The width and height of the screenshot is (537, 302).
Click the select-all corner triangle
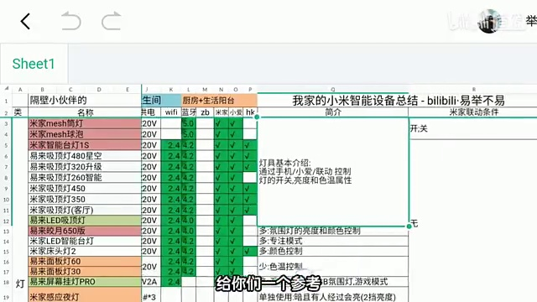pos(6,89)
